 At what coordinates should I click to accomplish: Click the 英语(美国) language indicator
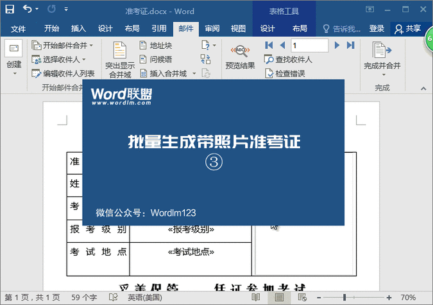(x=145, y=297)
